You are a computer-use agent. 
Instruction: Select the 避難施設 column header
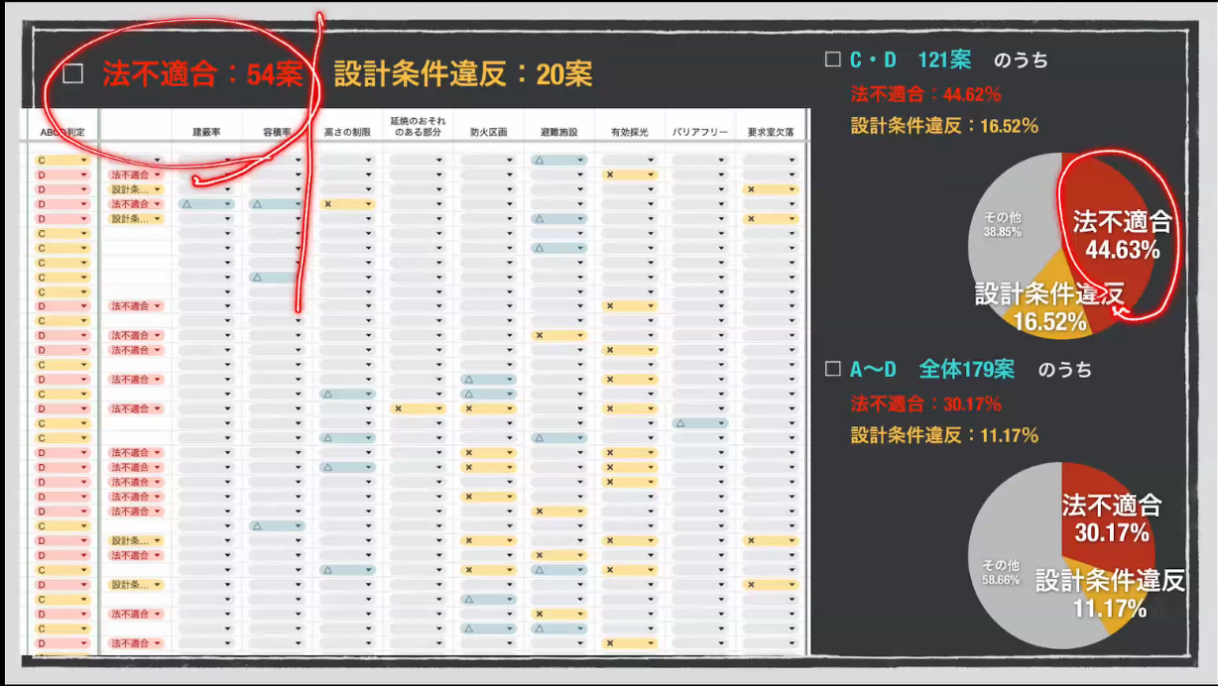pos(559,131)
